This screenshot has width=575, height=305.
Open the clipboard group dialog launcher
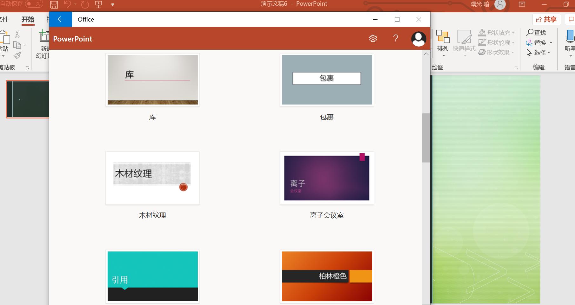coord(28,68)
